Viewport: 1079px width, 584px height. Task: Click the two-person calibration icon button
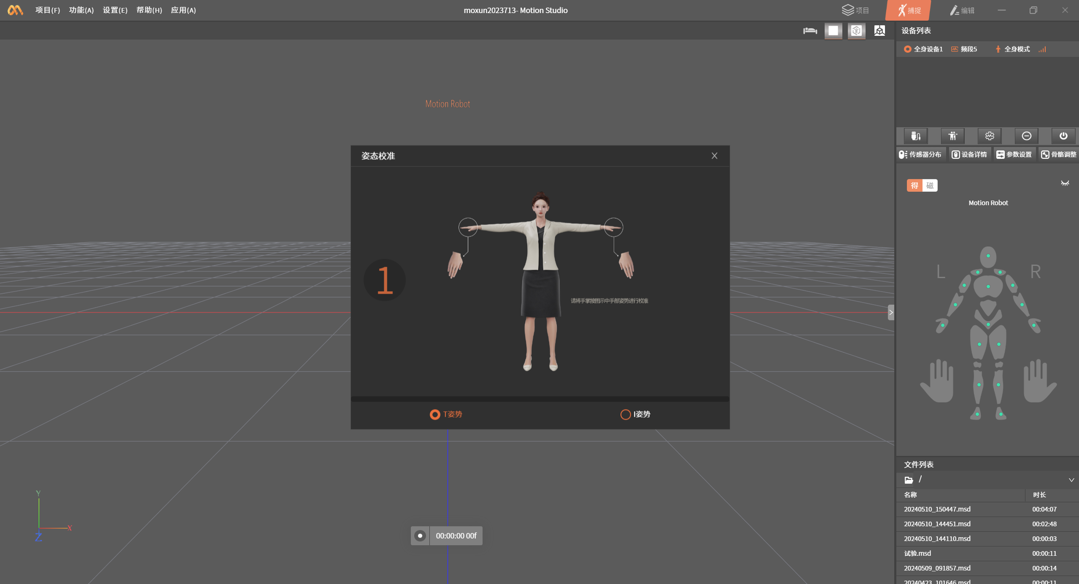point(952,136)
